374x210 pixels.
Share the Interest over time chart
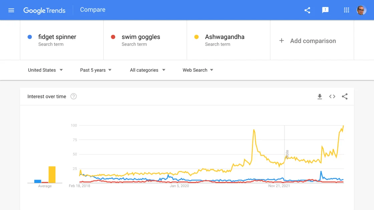click(345, 96)
